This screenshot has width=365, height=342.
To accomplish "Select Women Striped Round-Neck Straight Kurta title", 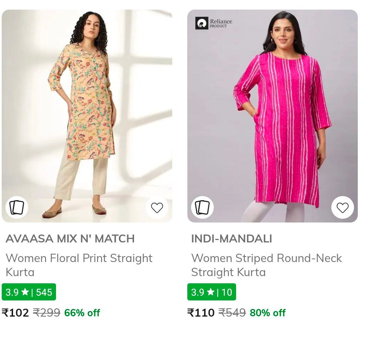I will pos(267,265).
